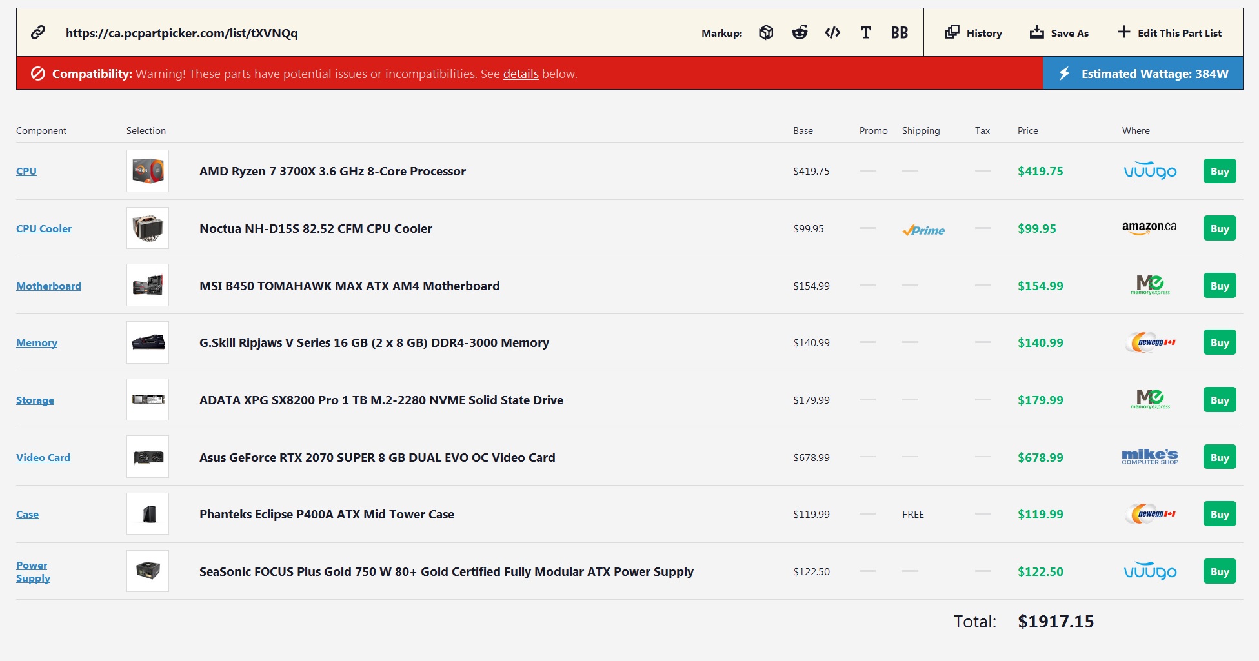Click the MSI B450 motherboard thumbnail

[148, 285]
